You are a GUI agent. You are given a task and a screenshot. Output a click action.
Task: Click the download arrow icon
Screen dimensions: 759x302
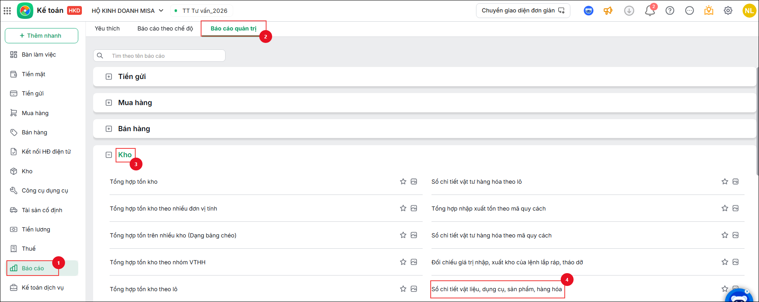tap(629, 11)
